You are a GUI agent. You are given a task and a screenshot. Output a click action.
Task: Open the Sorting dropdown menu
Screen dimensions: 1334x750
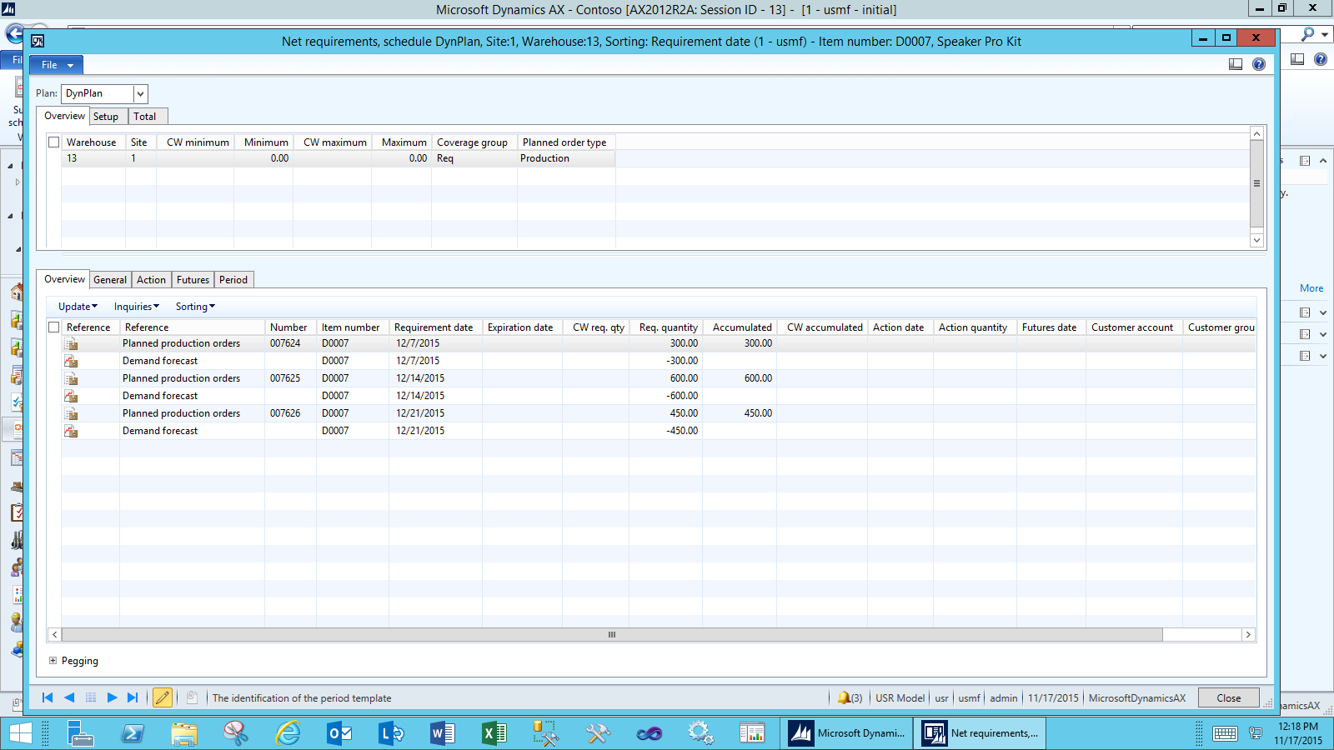point(195,307)
